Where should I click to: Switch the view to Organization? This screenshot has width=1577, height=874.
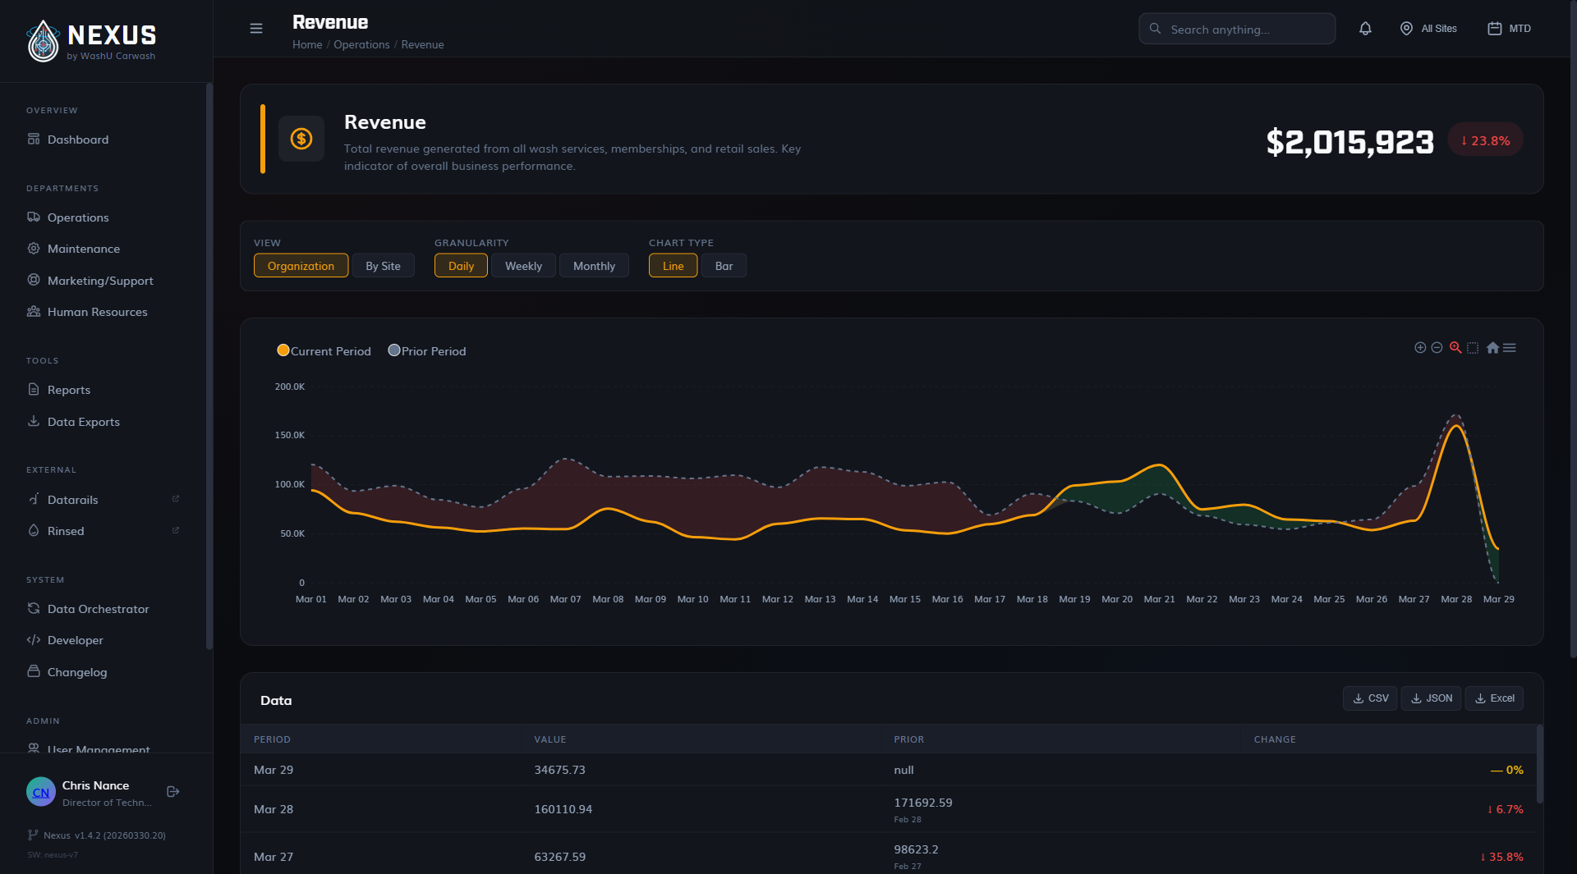click(301, 266)
